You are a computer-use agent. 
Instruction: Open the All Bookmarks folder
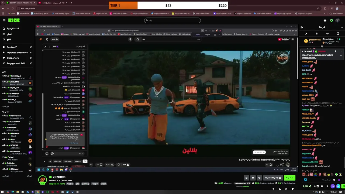(x=336, y=13)
